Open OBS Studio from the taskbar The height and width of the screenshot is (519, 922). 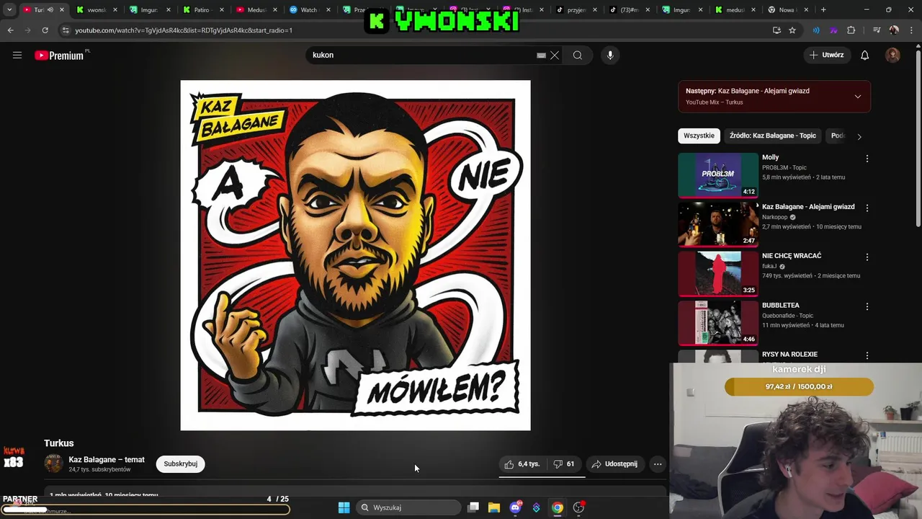tap(578, 507)
